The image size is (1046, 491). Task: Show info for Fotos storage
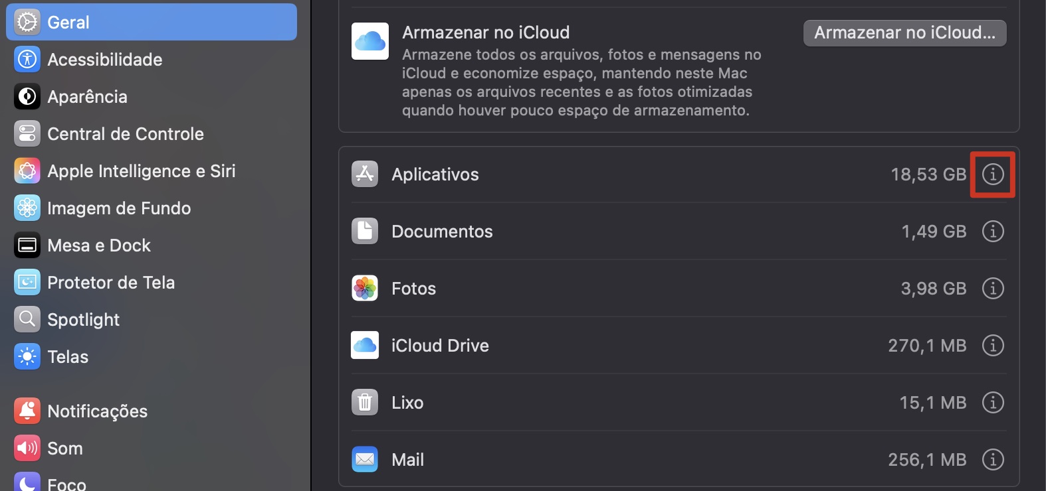click(x=993, y=288)
